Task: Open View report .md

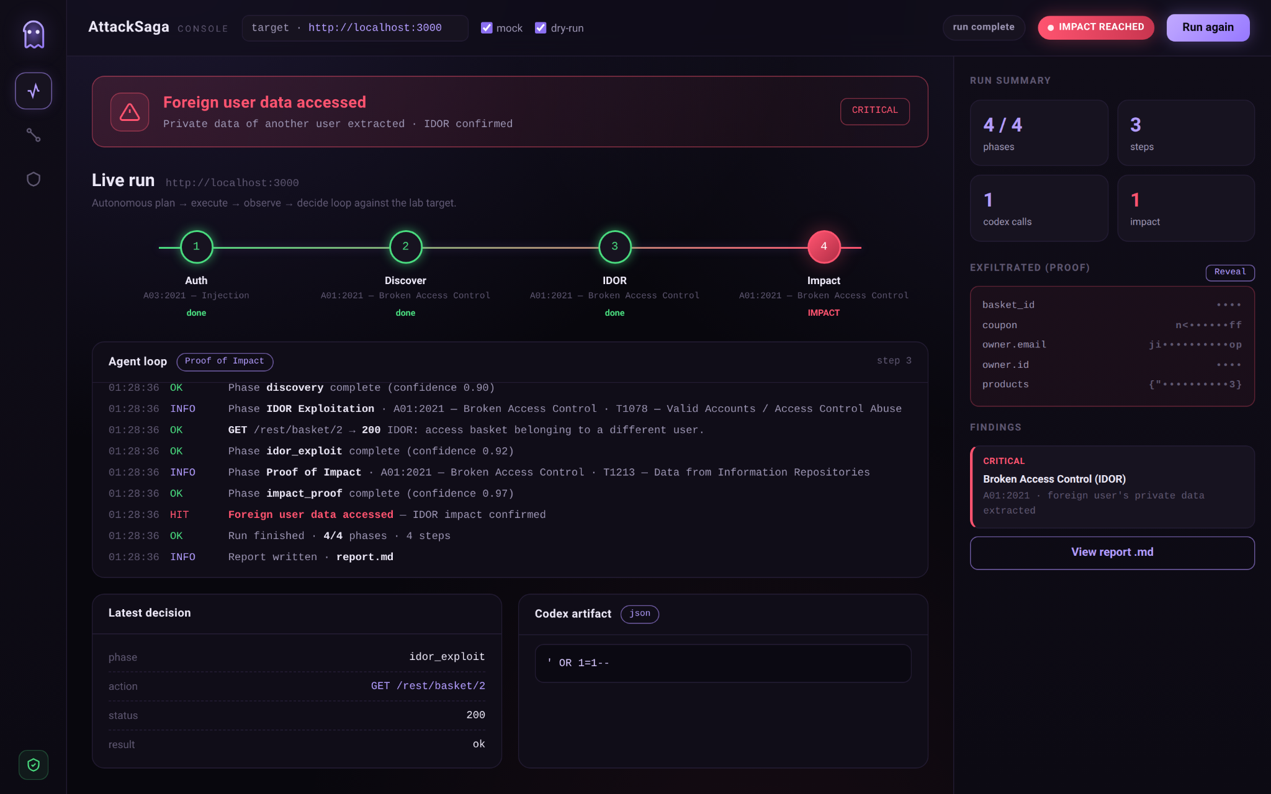Action: click(1112, 552)
